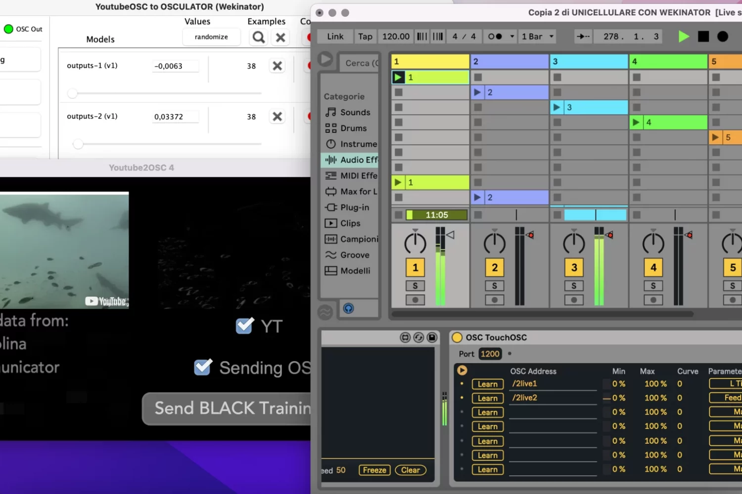Click the hot-swap preset icon in the device header
This screenshot has height=494, width=742.
click(x=418, y=337)
